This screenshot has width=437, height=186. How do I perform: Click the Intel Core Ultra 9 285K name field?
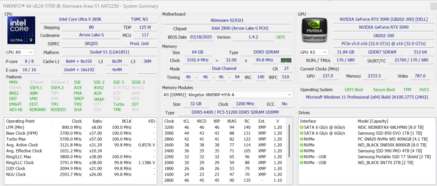tap(80, 20)
